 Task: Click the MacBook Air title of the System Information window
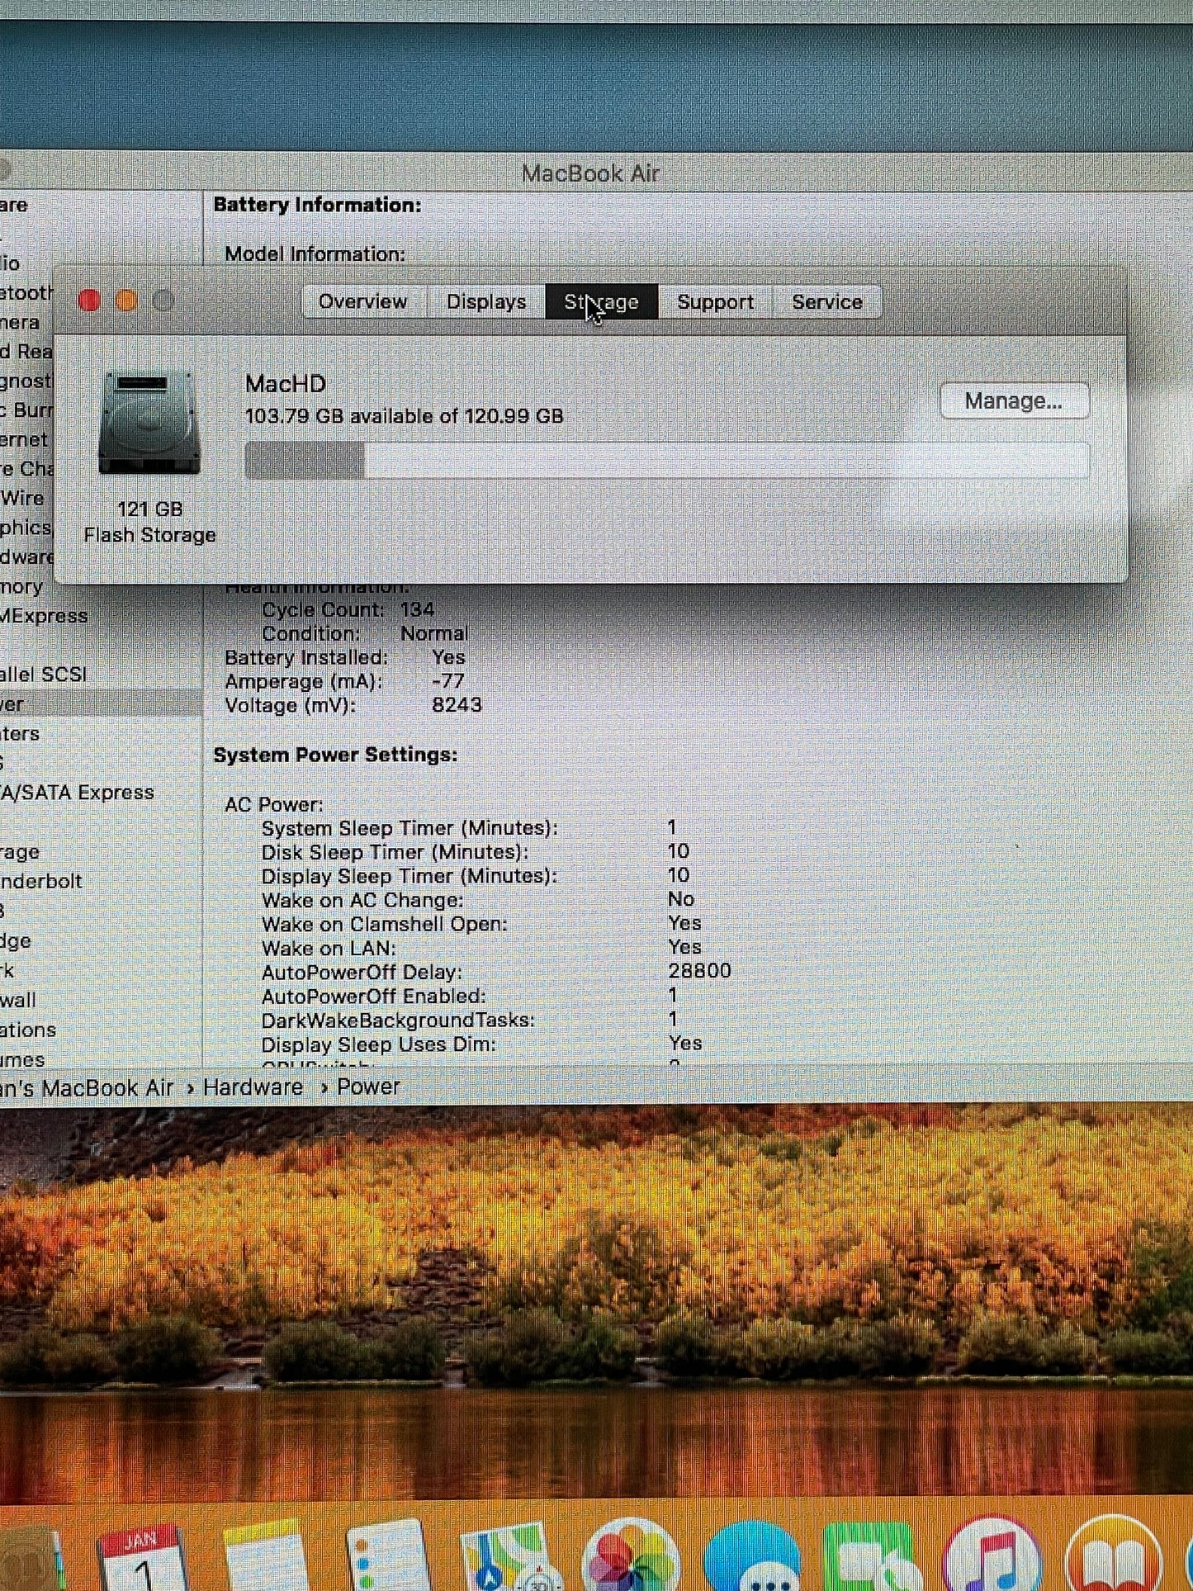click(x=590, y=173)
